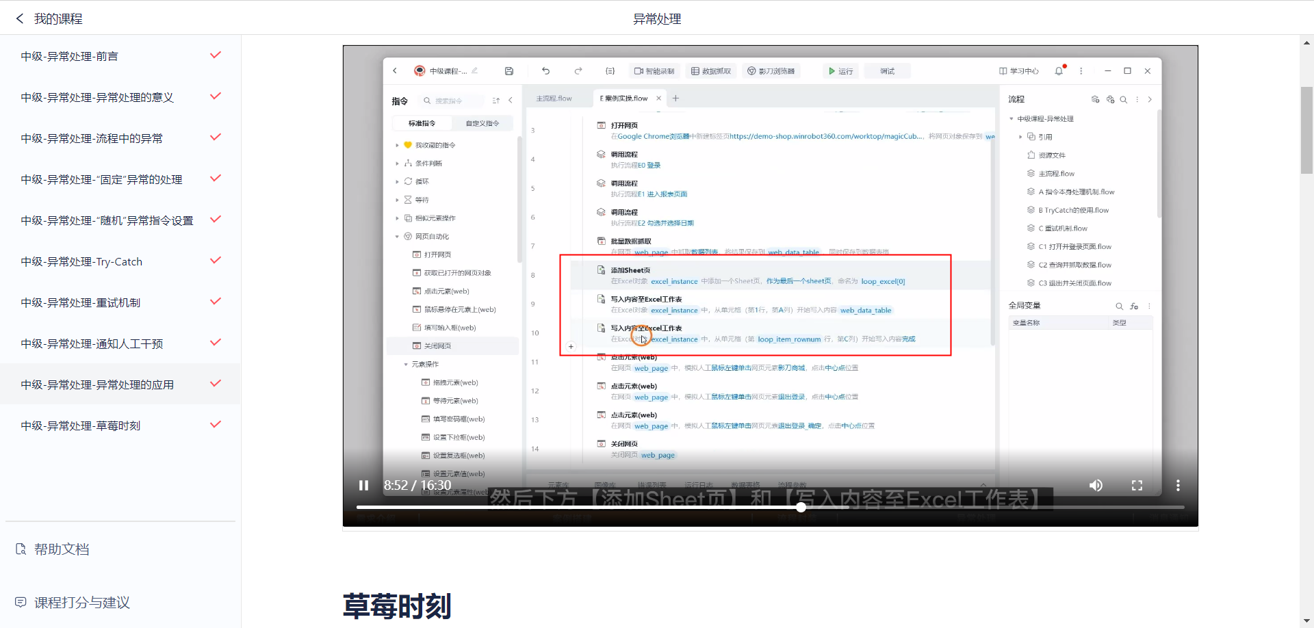Click checkmark beside 异常处理的意义 lesson
This screenshot has width=1314, height=628.
[216, 96]
